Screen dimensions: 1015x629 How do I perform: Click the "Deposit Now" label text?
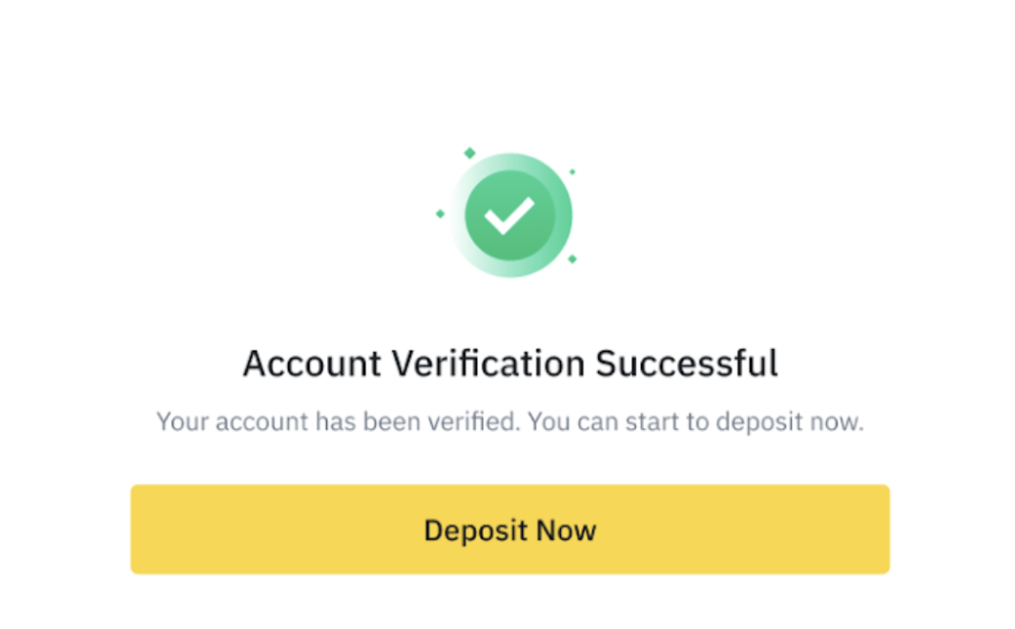point(509,530)
